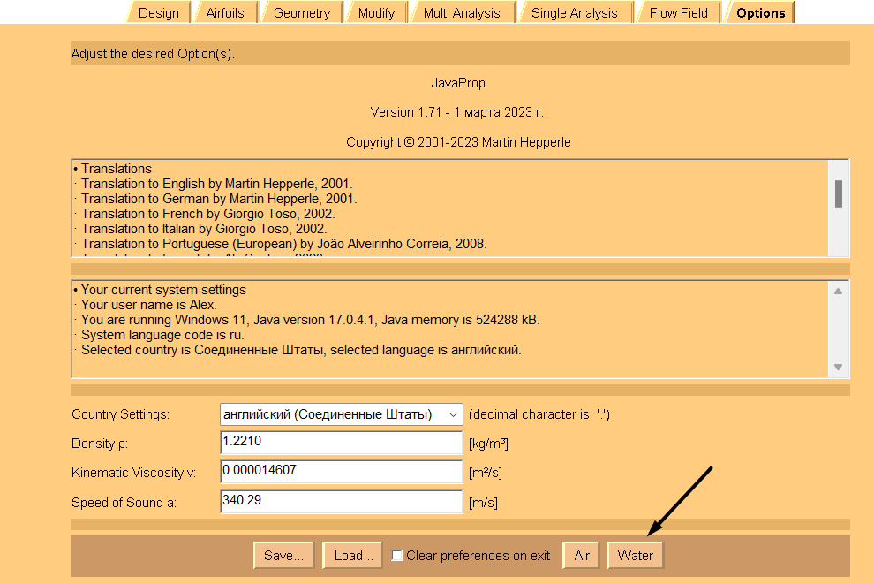Click the Save... button
The height and width of the screenshot is (584, 874).
tap(283, 556)
